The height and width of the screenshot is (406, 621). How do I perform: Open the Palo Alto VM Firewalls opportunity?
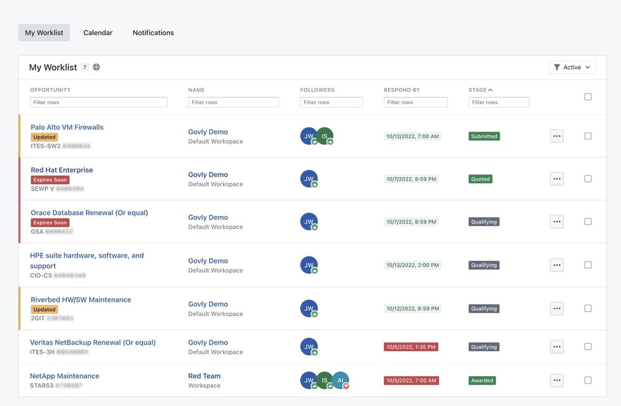[x=67, y=127]
